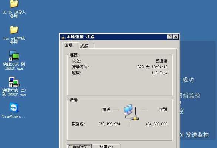Open connection properties with 属性(P) button
The width and height of the screenshot is (217, 148).
coord(79,146)
